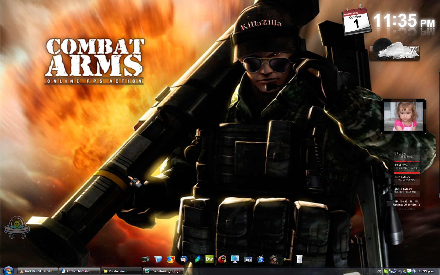440x275 pixels.
Task: Open the Windows Start orb
Action: (x=8, y=271)
